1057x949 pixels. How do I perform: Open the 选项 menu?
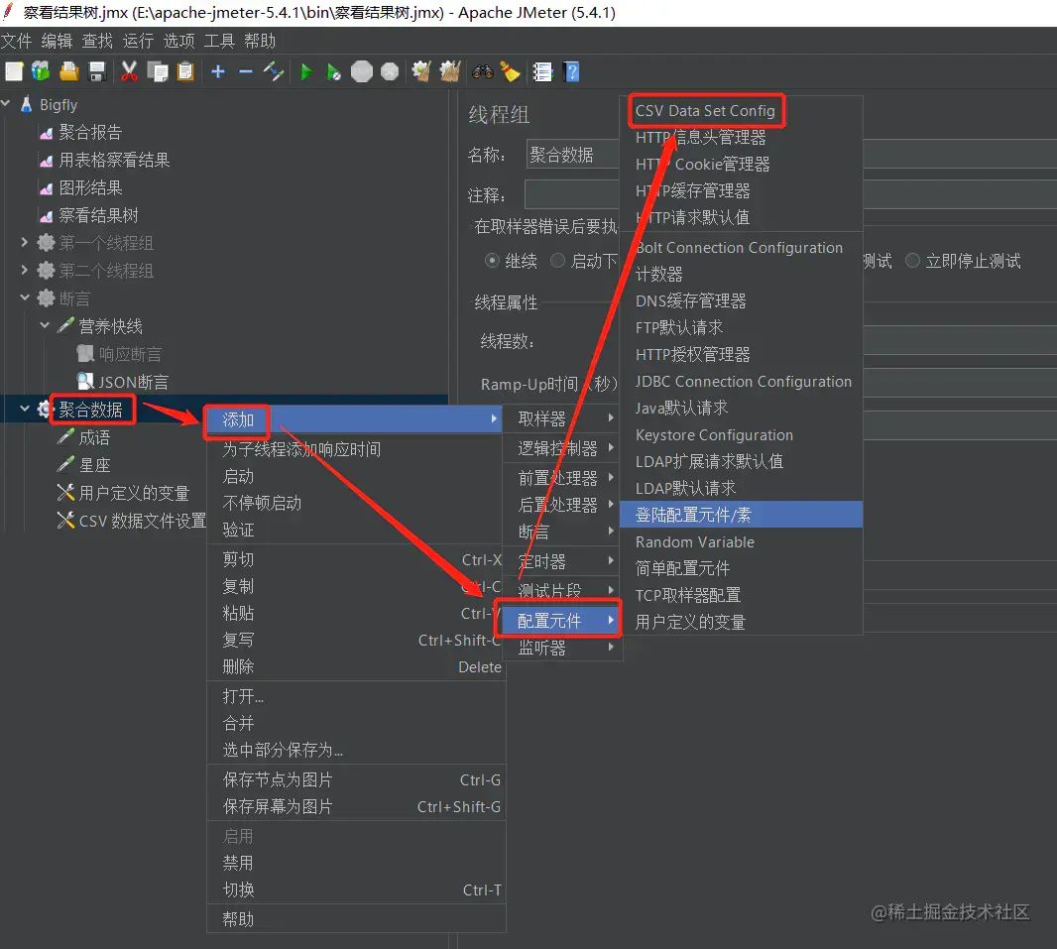pos(178,41)
